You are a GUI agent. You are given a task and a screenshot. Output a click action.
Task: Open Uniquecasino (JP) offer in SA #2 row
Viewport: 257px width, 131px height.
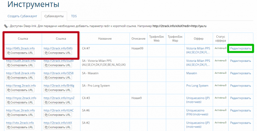coord(198,125)
